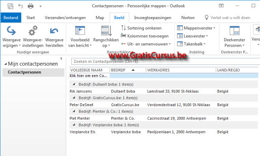
Task: Open the Takenbalk dropdown
Action: point(191,44)
